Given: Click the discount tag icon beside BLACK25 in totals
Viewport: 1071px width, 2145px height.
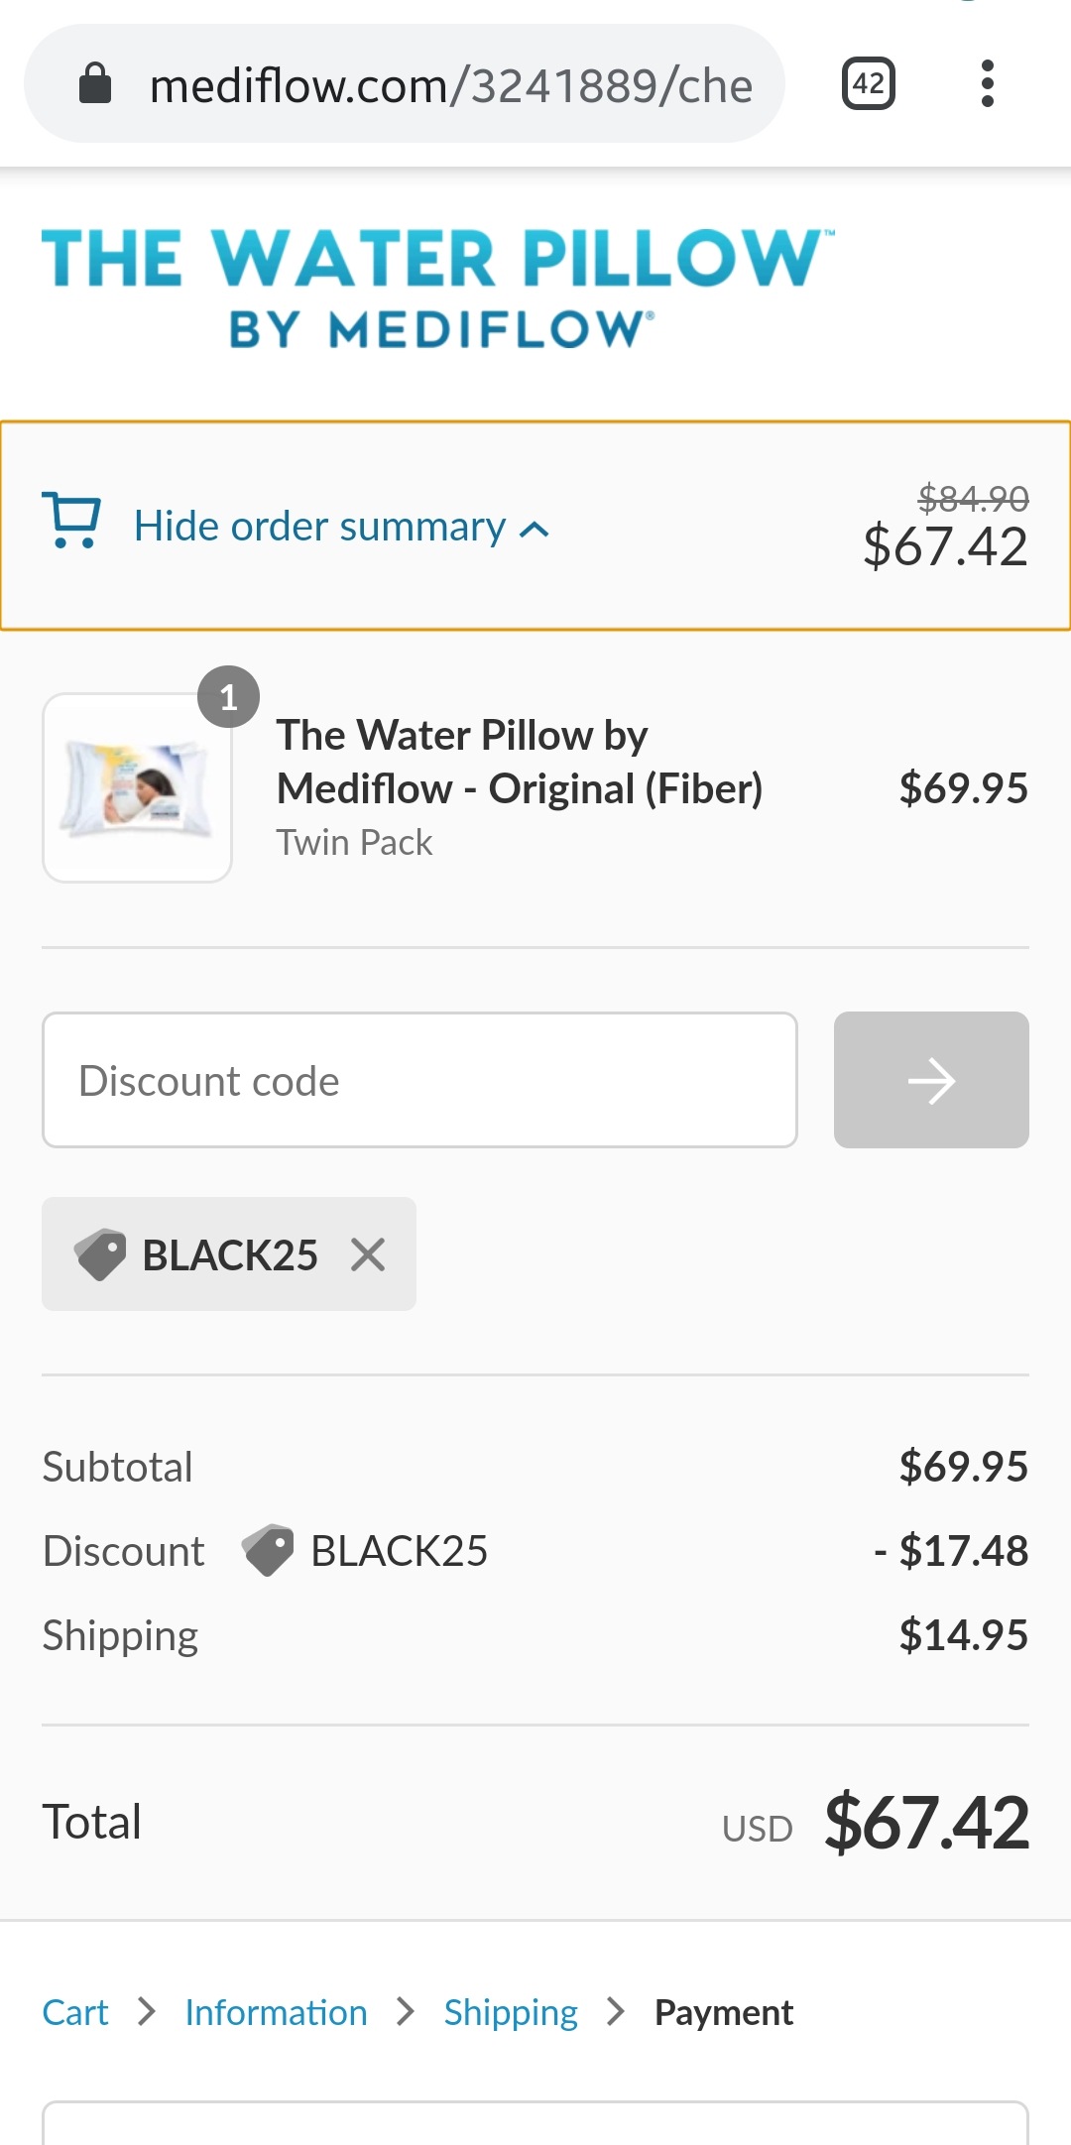Looking at the screenshot, I should pyautogui.click(x=268, y=1550).
